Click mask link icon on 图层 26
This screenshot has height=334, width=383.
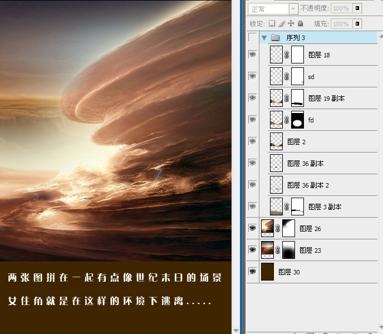tap(278, 228)
